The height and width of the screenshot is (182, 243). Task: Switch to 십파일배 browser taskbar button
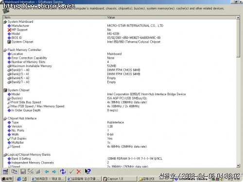pos(84,179)
